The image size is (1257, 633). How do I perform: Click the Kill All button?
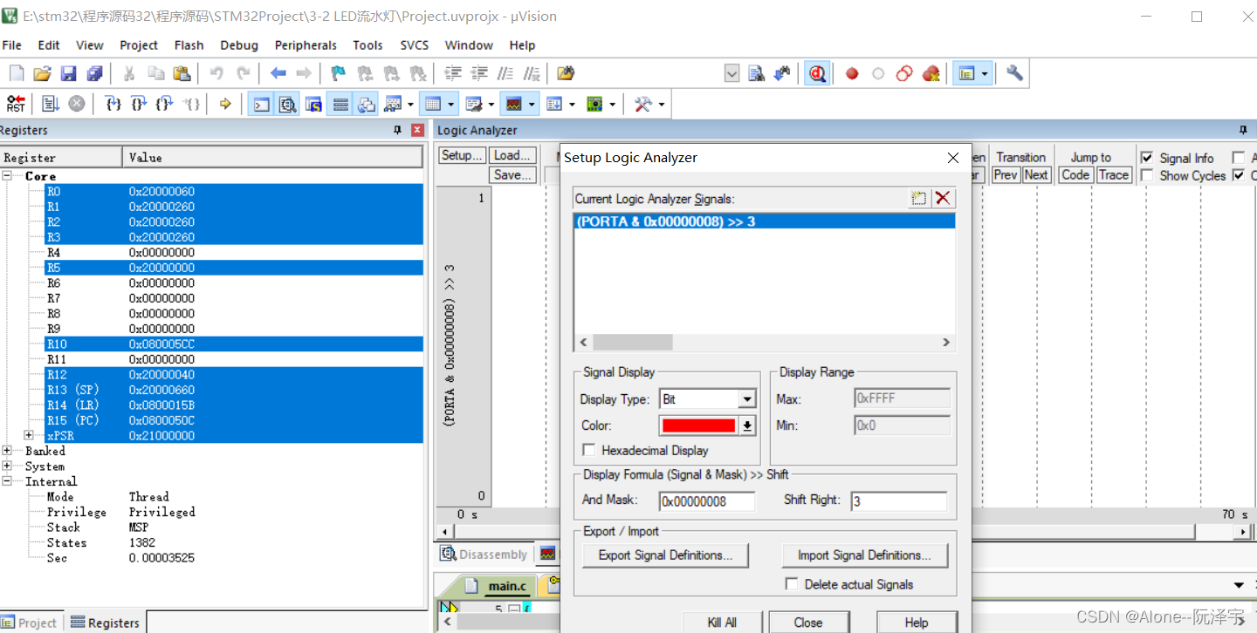pos(722,623)
